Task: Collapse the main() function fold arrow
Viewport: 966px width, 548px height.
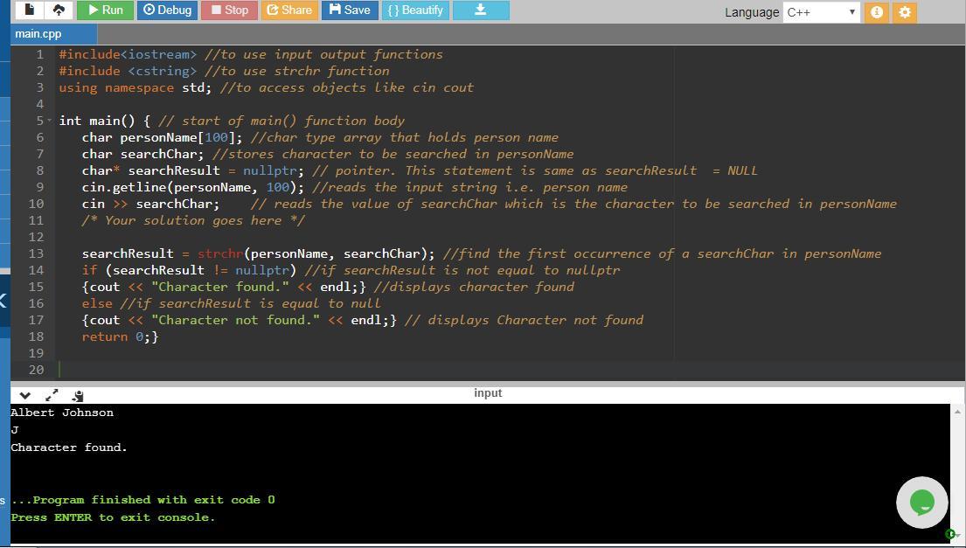Action: click(49, 121)
